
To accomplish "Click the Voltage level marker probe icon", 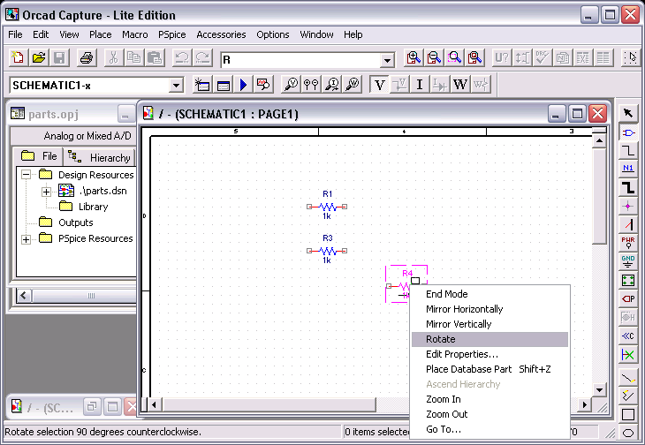I will tap(291, 85).
